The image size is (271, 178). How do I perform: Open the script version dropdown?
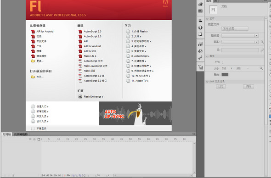coord(240,42)
